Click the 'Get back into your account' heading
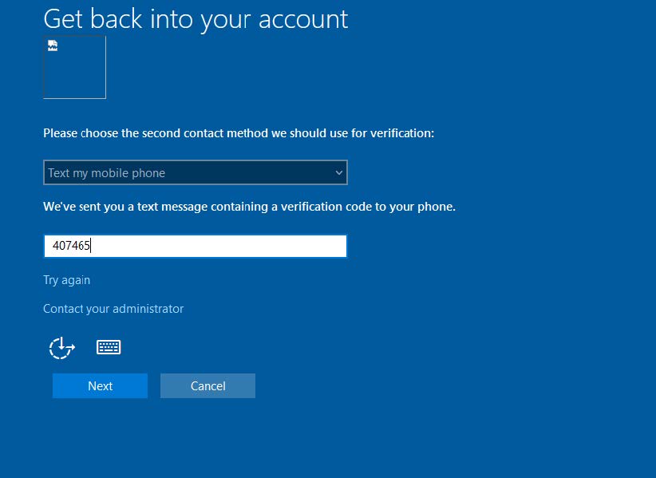This screenshot has height=478, width=656. pos(195,18)
